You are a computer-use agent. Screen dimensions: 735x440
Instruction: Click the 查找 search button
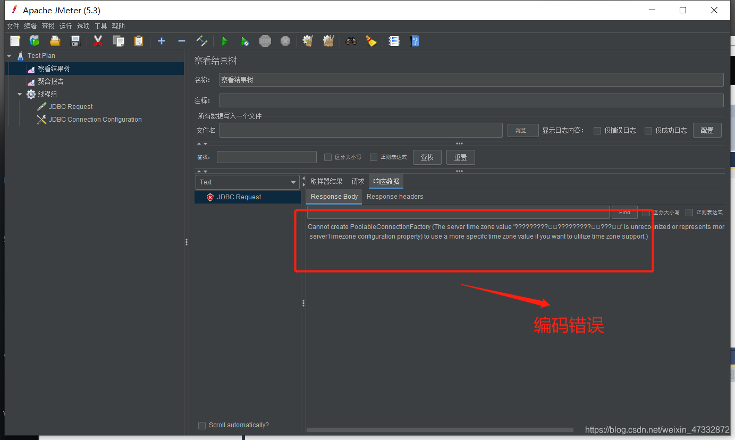(x=427, y=157)
